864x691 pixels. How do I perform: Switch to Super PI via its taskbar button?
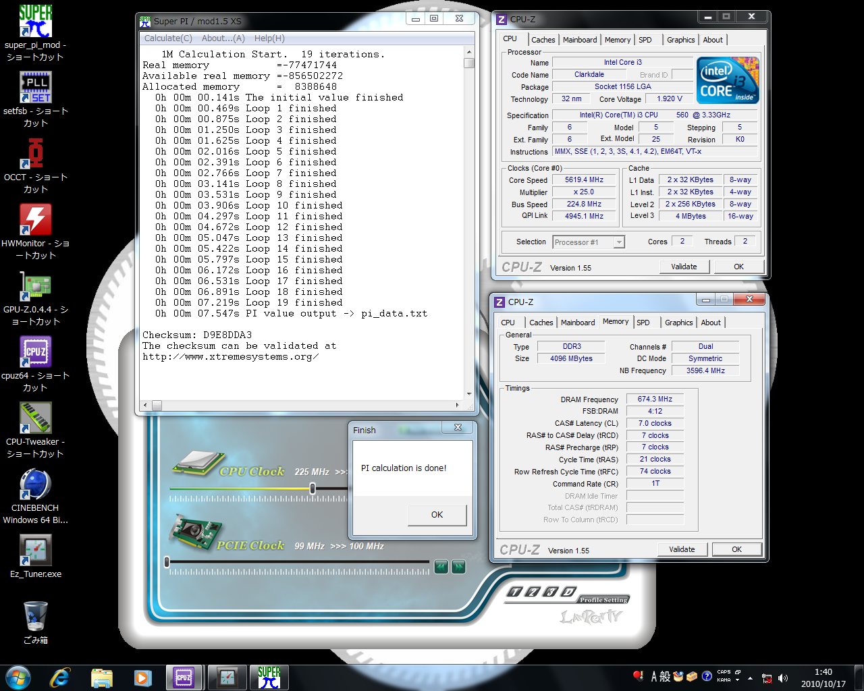click(x=269, y=678)
